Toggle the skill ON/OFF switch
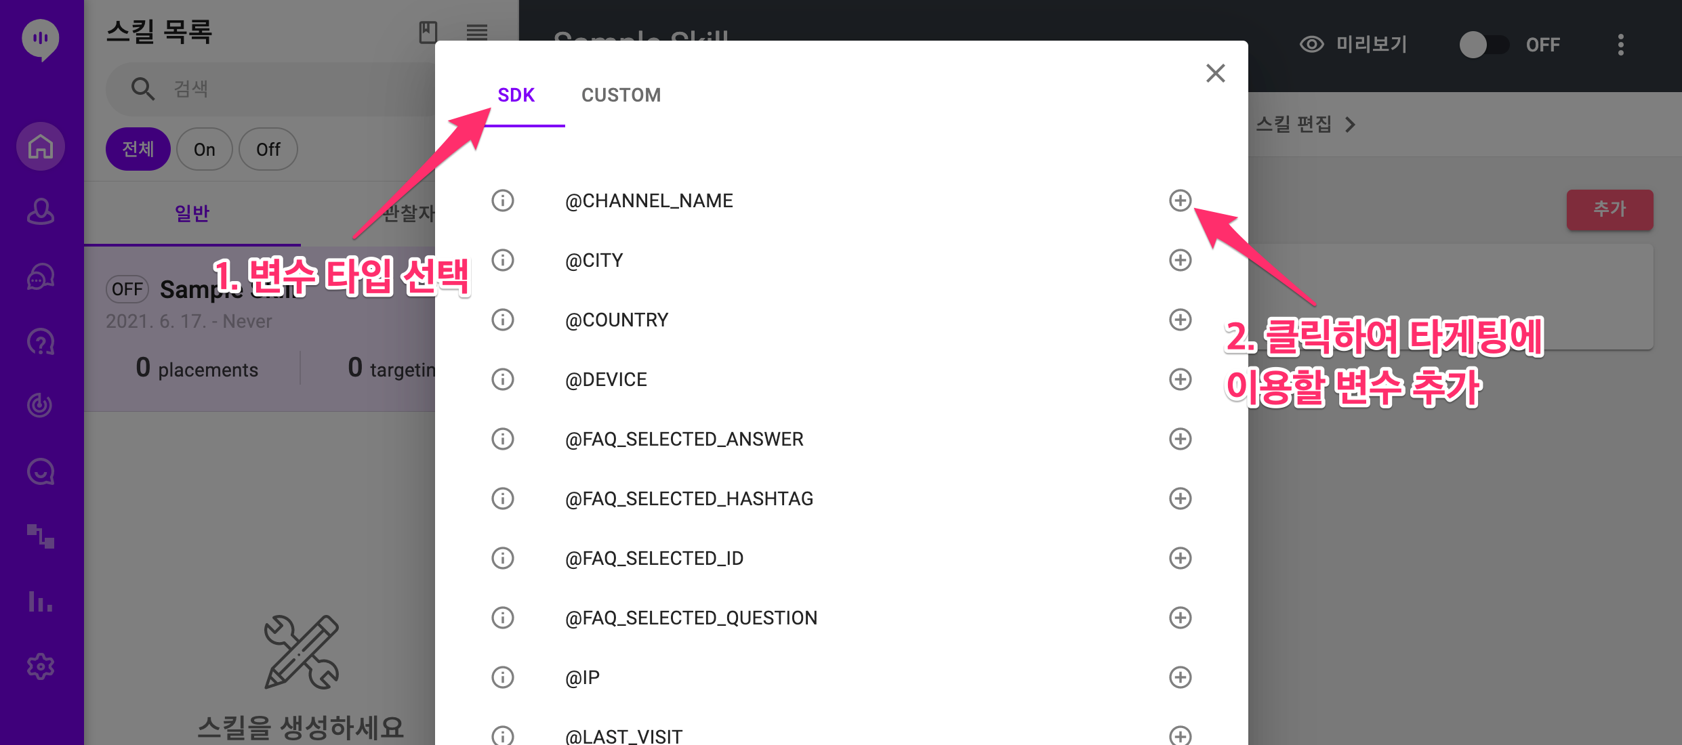Viewport: 1682px width, 745px height. click(1484, 45)
